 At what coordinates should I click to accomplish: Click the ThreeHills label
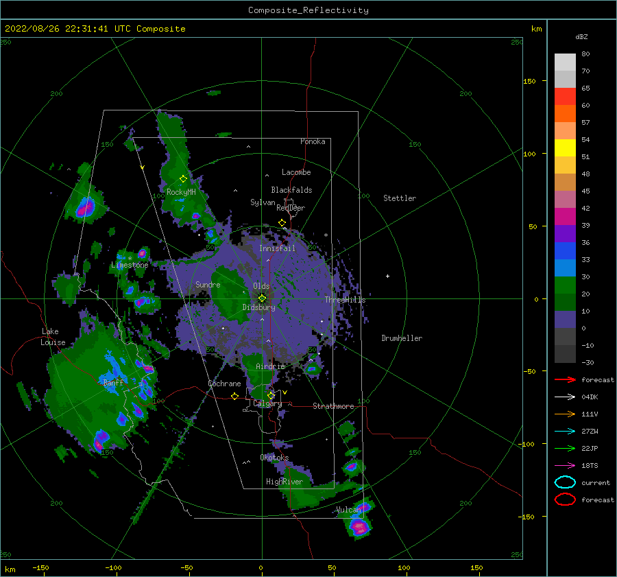345,300
